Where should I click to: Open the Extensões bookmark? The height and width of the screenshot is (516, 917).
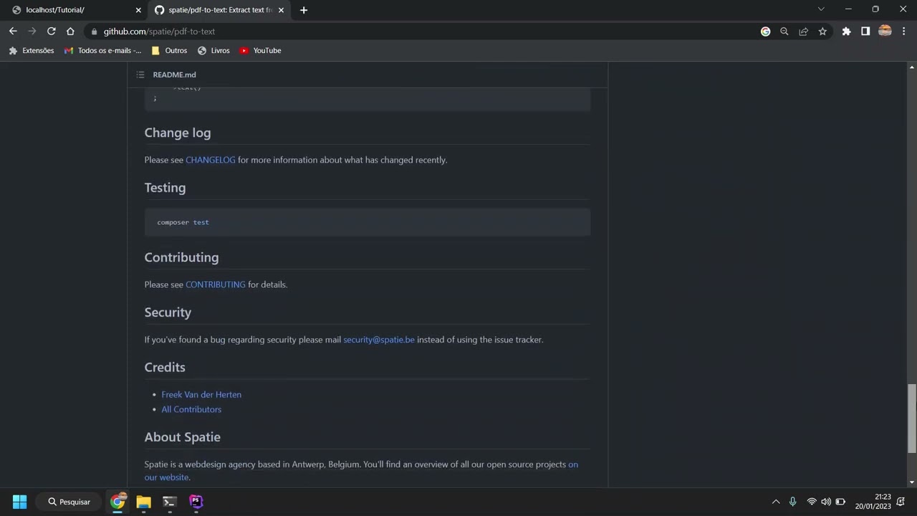pyautogui.click(x=31, y=51)
